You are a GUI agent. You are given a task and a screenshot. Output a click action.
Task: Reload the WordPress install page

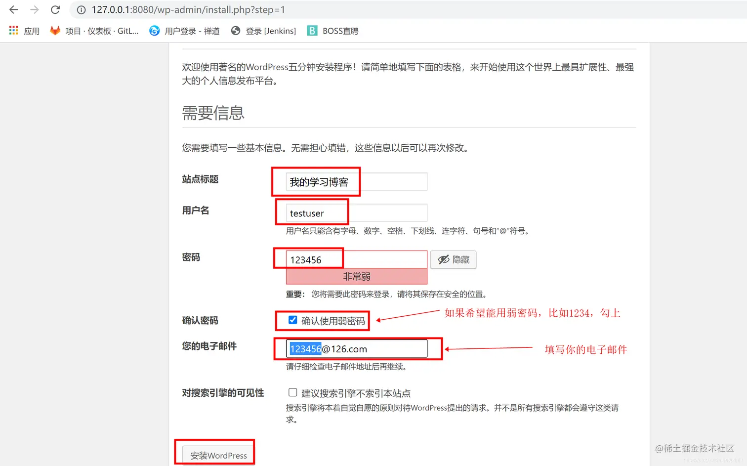tap(55, 9)
